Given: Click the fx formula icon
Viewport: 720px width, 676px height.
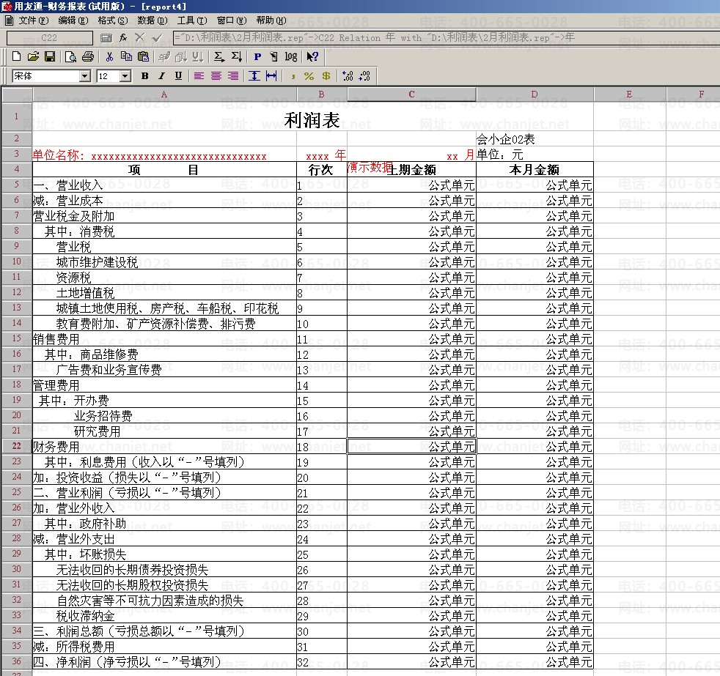Looking at the screenshot, I should point(123,37).
